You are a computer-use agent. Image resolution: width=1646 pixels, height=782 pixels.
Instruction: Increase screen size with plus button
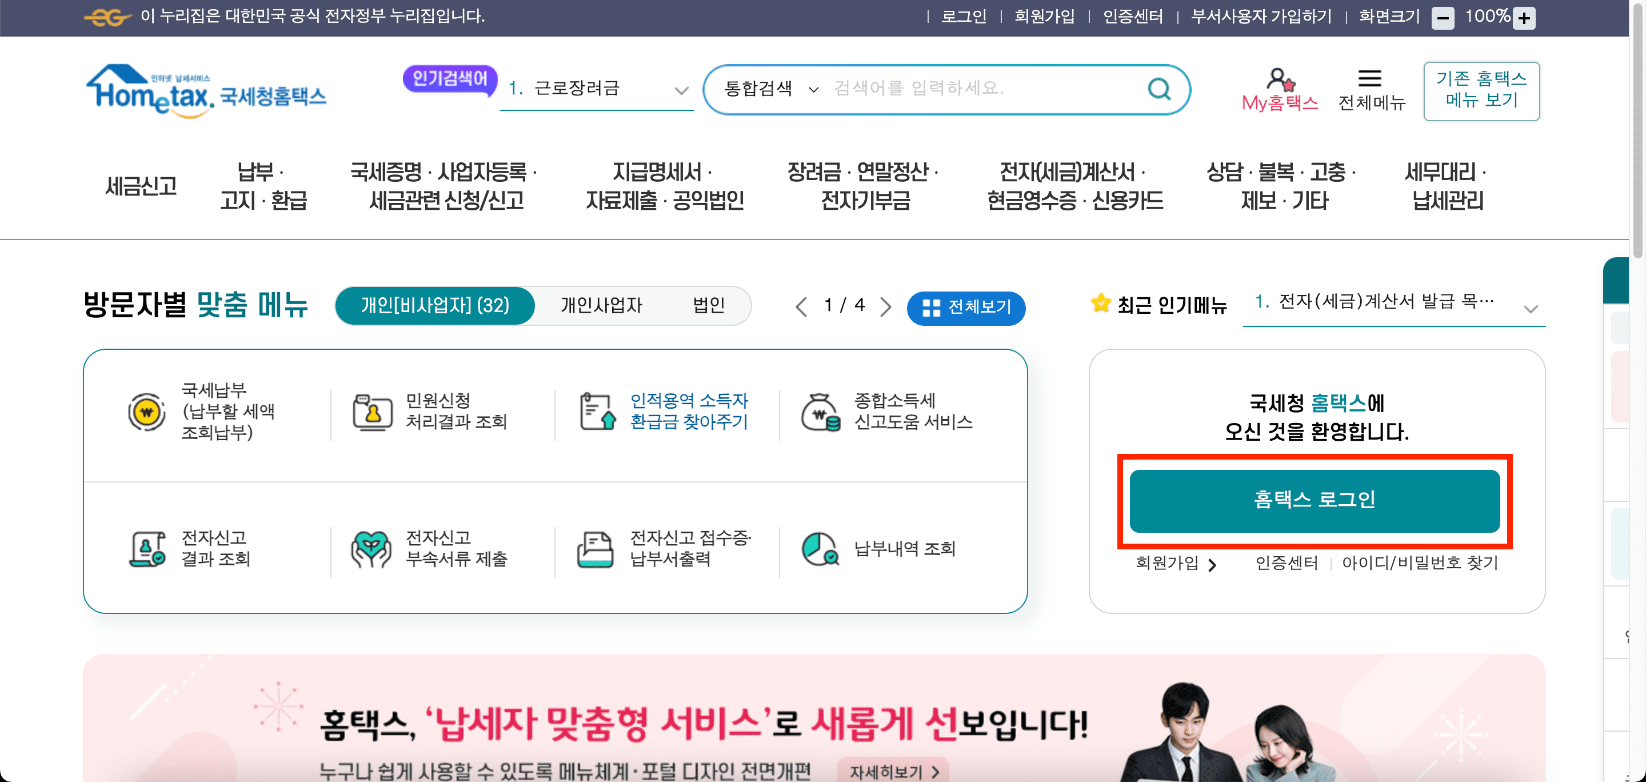pos(1525,18)
